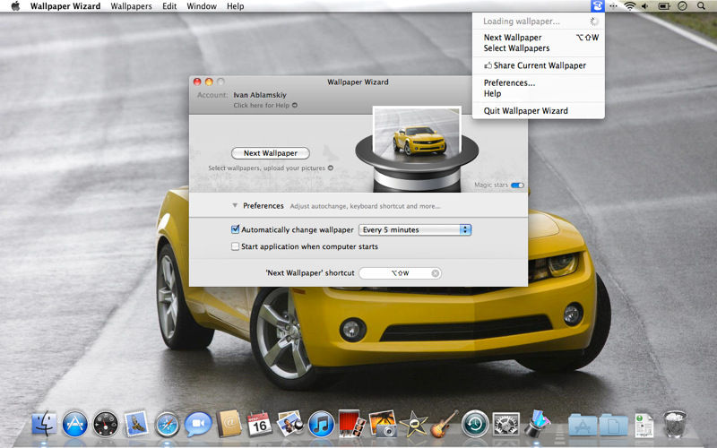Open Address Book from the Dock
The height and width of the screenshot is (448, 717).
(229, 424)
